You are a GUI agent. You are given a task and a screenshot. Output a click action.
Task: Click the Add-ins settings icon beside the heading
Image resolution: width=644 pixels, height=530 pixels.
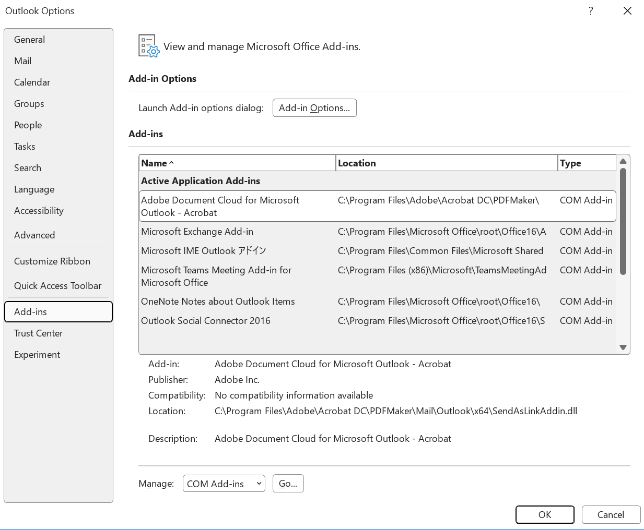pyautogui.click(x=149, y=46)
